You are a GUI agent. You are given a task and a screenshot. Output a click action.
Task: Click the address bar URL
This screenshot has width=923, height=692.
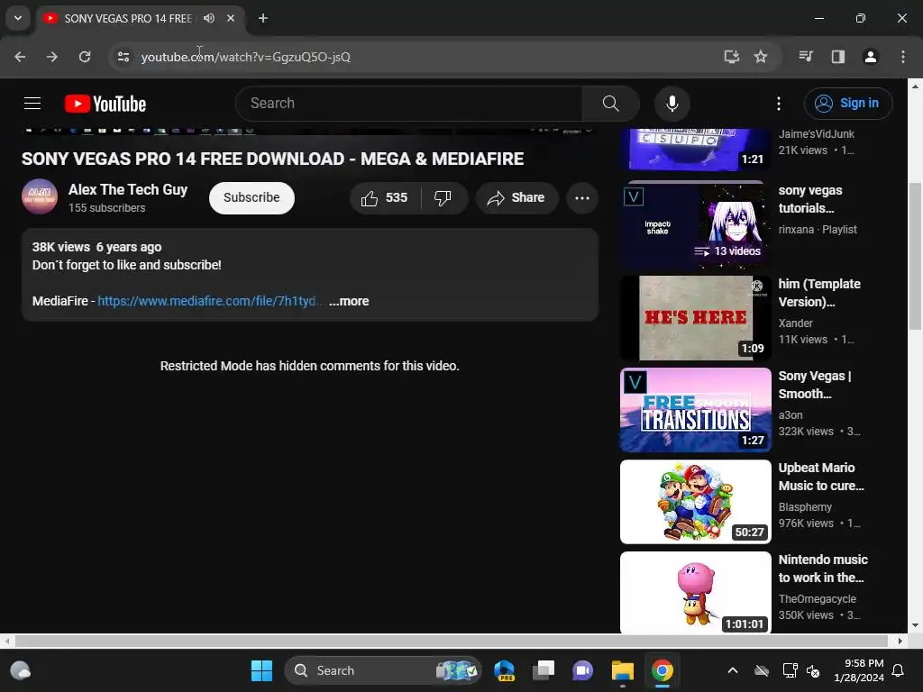tap(245, 57)
